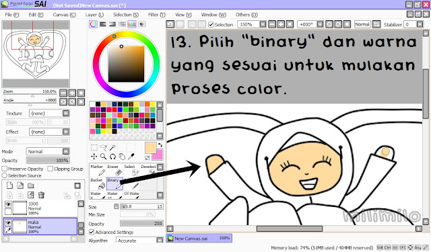Pick the rectangular selection tool
The width and height of the screenshot is (431, 252).
pos(94,148)
